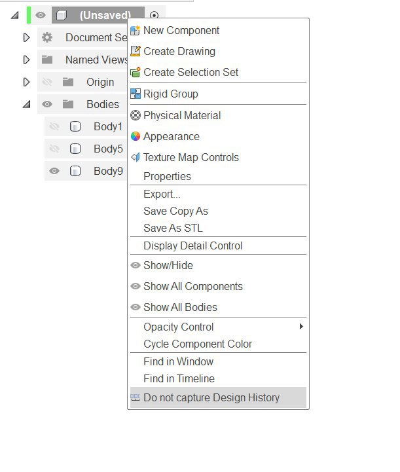This screenshot has height=472, width=400.
Task: Show the hidden Origin folder
Action: pyautogui.click(x=47, y=82)
